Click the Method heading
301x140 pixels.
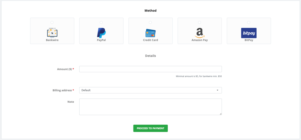150,11
